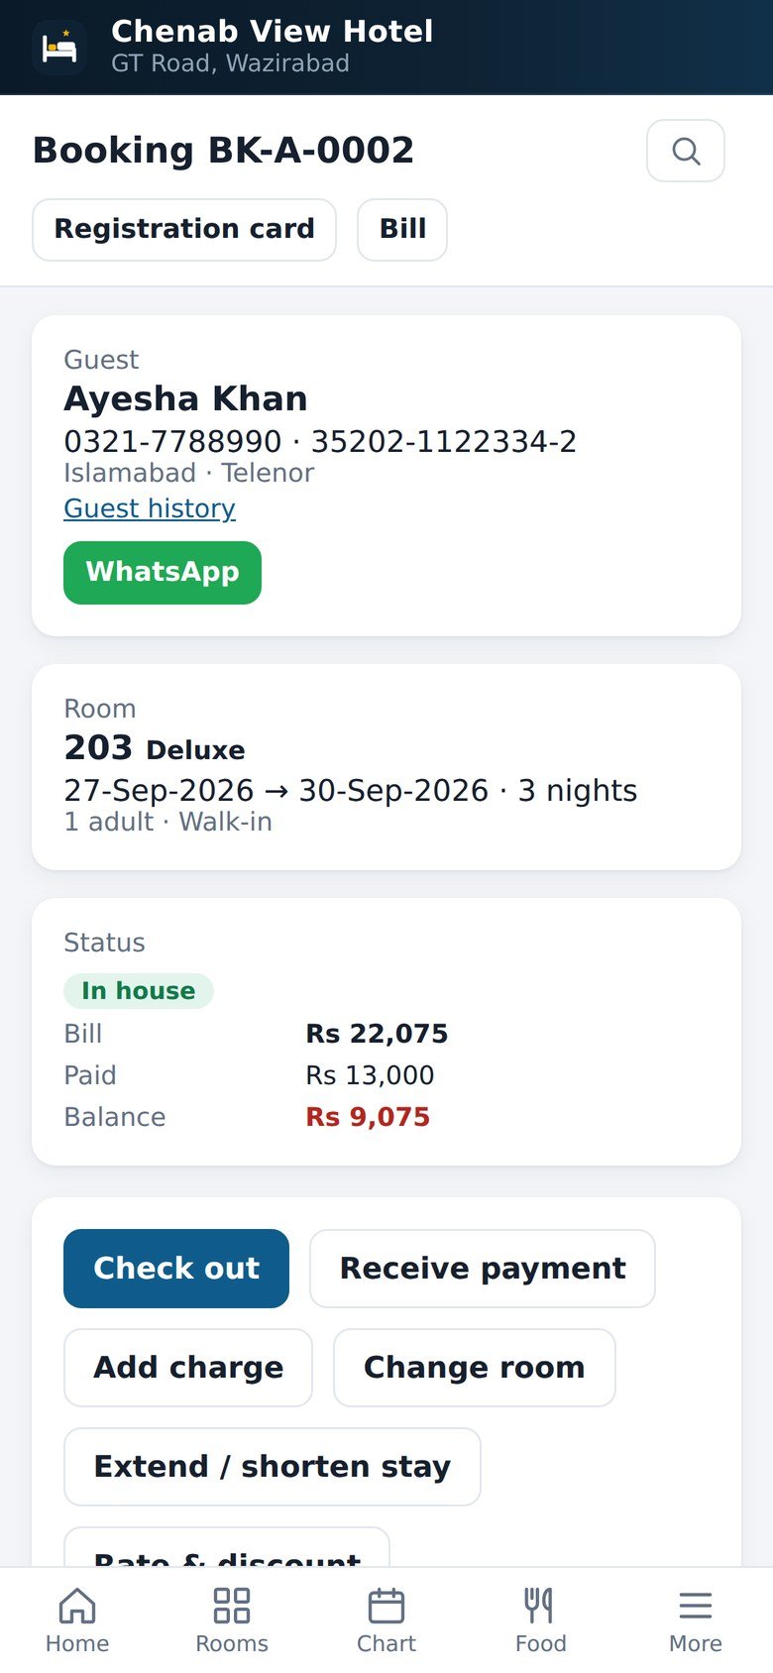Viewport: 773px width, 1673px height.
Task: Open the Bill view
Action: point(402,229)
